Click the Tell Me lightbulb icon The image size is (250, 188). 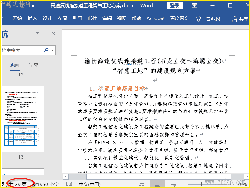[x=198, y=19]
